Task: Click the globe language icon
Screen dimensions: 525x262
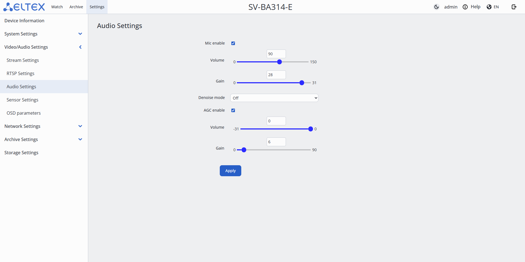Action: click(489, 7)
